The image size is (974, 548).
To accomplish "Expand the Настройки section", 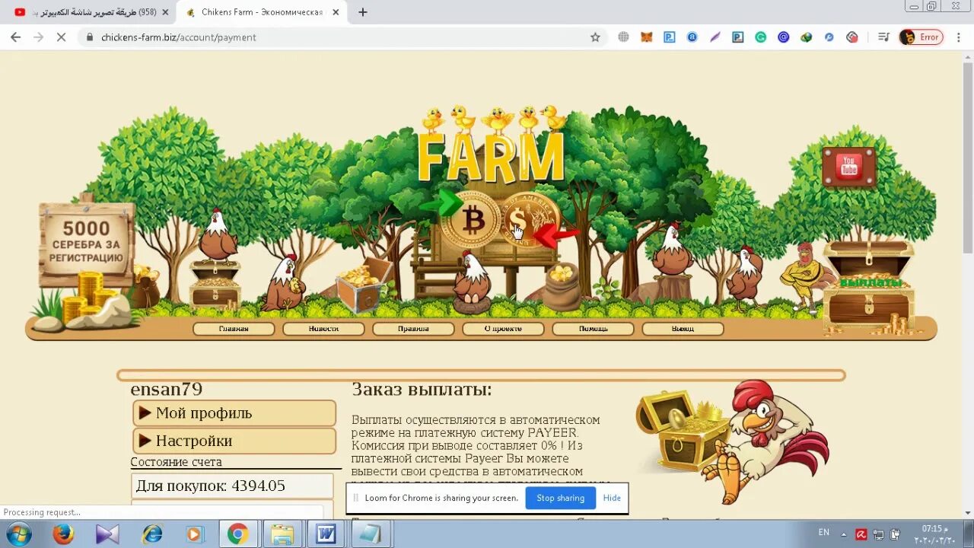I will pyautogui.click(x=234, y=441).
